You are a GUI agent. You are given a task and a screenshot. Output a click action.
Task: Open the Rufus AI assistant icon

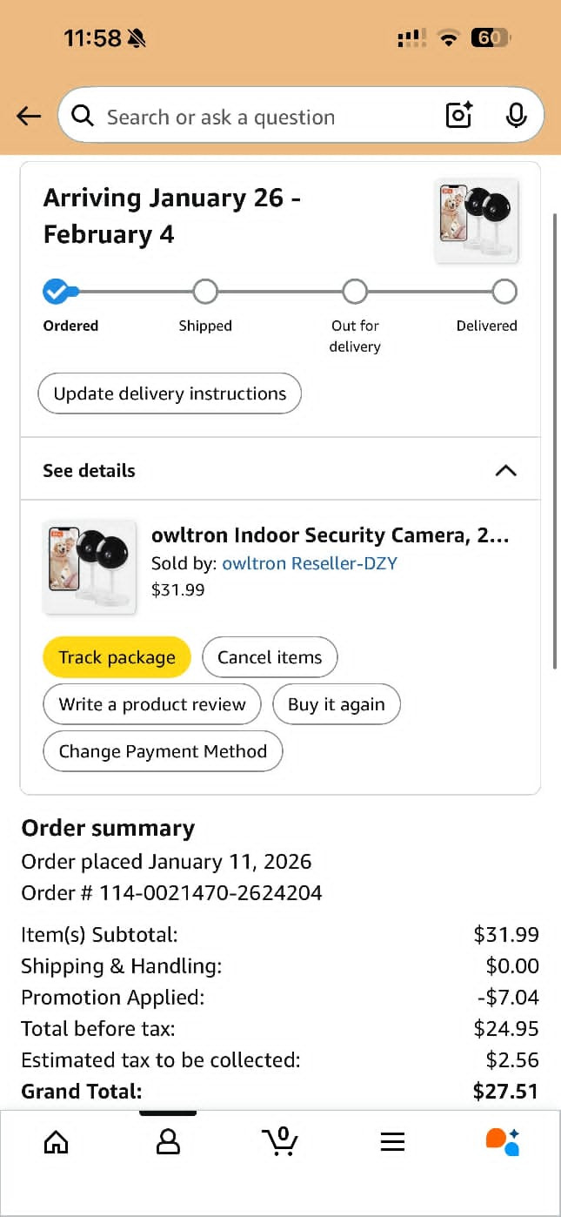503,1141
